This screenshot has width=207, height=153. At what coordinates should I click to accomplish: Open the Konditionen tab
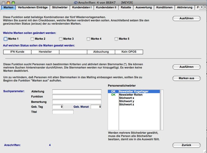[x=164, y=7]
